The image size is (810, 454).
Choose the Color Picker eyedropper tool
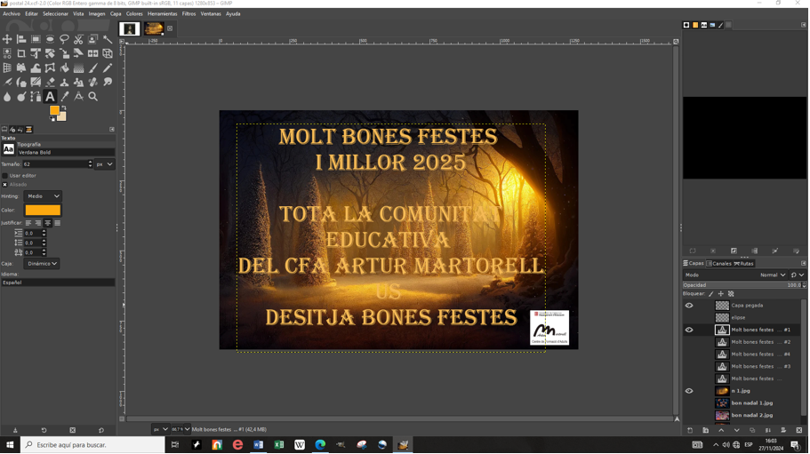(x=64, y=96)
